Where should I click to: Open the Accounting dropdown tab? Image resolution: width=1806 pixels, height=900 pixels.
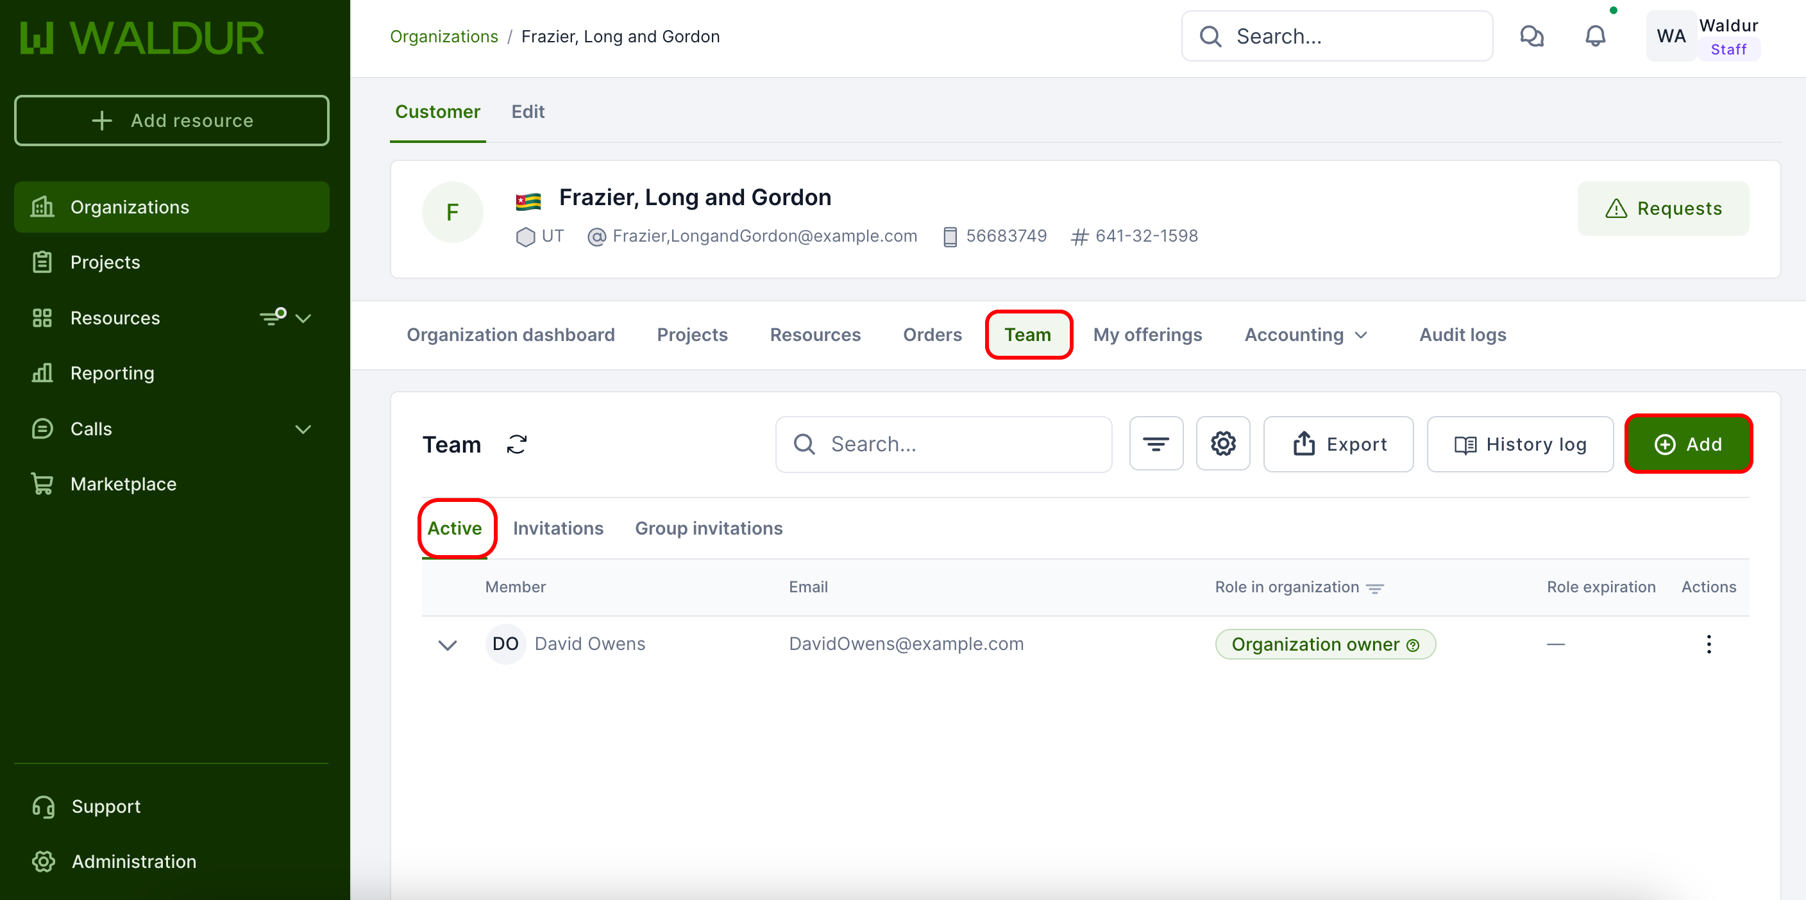tap(1305, 335)
